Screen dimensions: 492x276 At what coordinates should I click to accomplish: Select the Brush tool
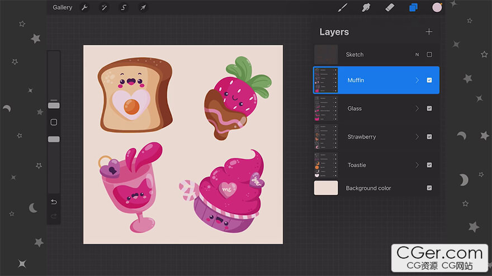[x=343, y=8]
